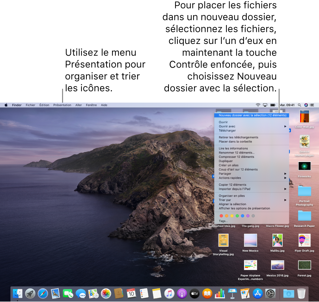Image resolution: width=319 pixels, height=302 pixels.
Task: Open Finder from the Dock
Action: pyautogui.click(x=17, y=294)
